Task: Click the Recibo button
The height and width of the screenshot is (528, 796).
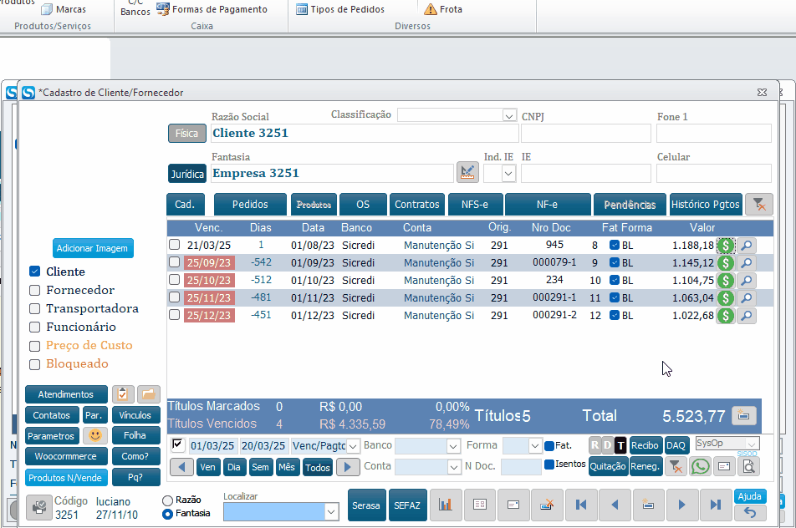Action: pyautogui.click(x=645, y=445)
